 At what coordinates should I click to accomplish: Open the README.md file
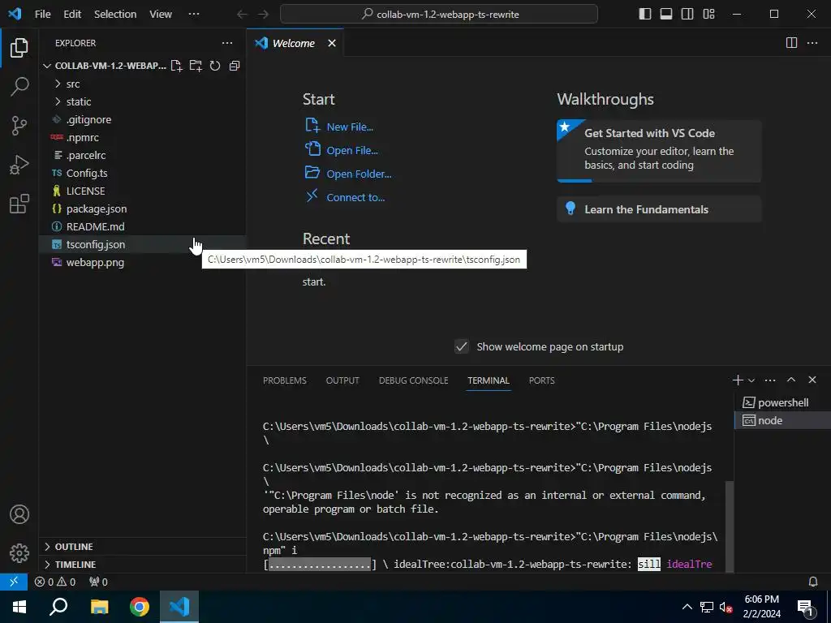click(142, 227)
